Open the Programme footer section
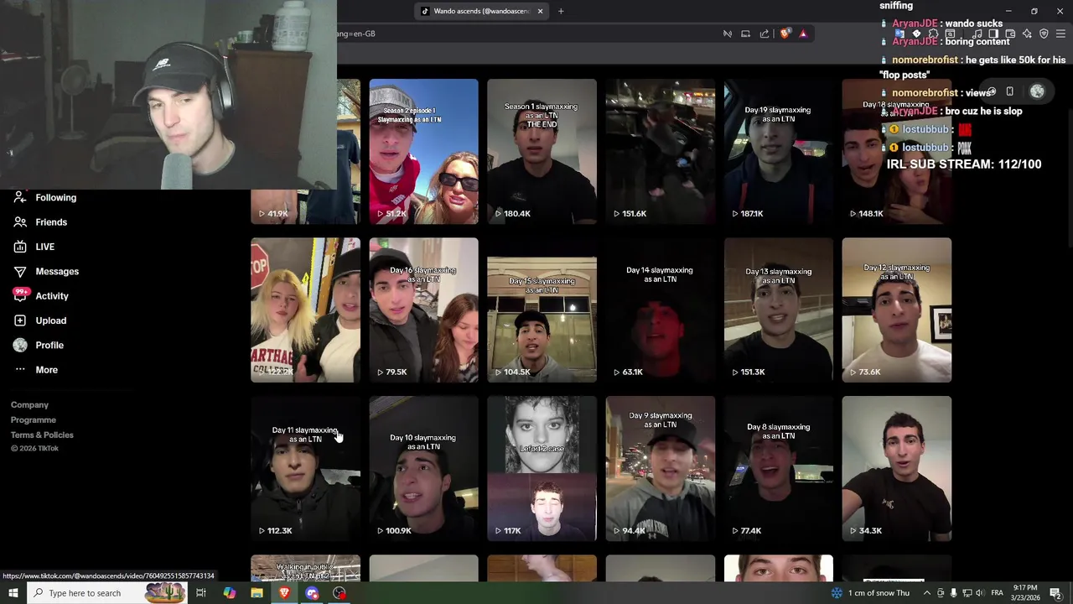This screenshot has height=604, width=1073. coord(34,420)
